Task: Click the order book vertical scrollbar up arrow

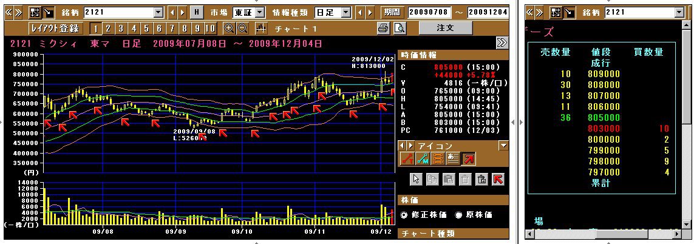Action: [x=688, y=24]
